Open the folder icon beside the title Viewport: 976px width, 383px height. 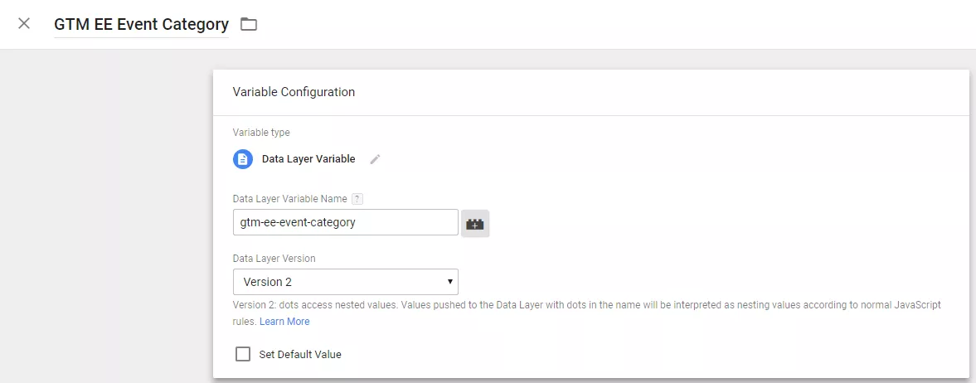(x=249, y=24)
